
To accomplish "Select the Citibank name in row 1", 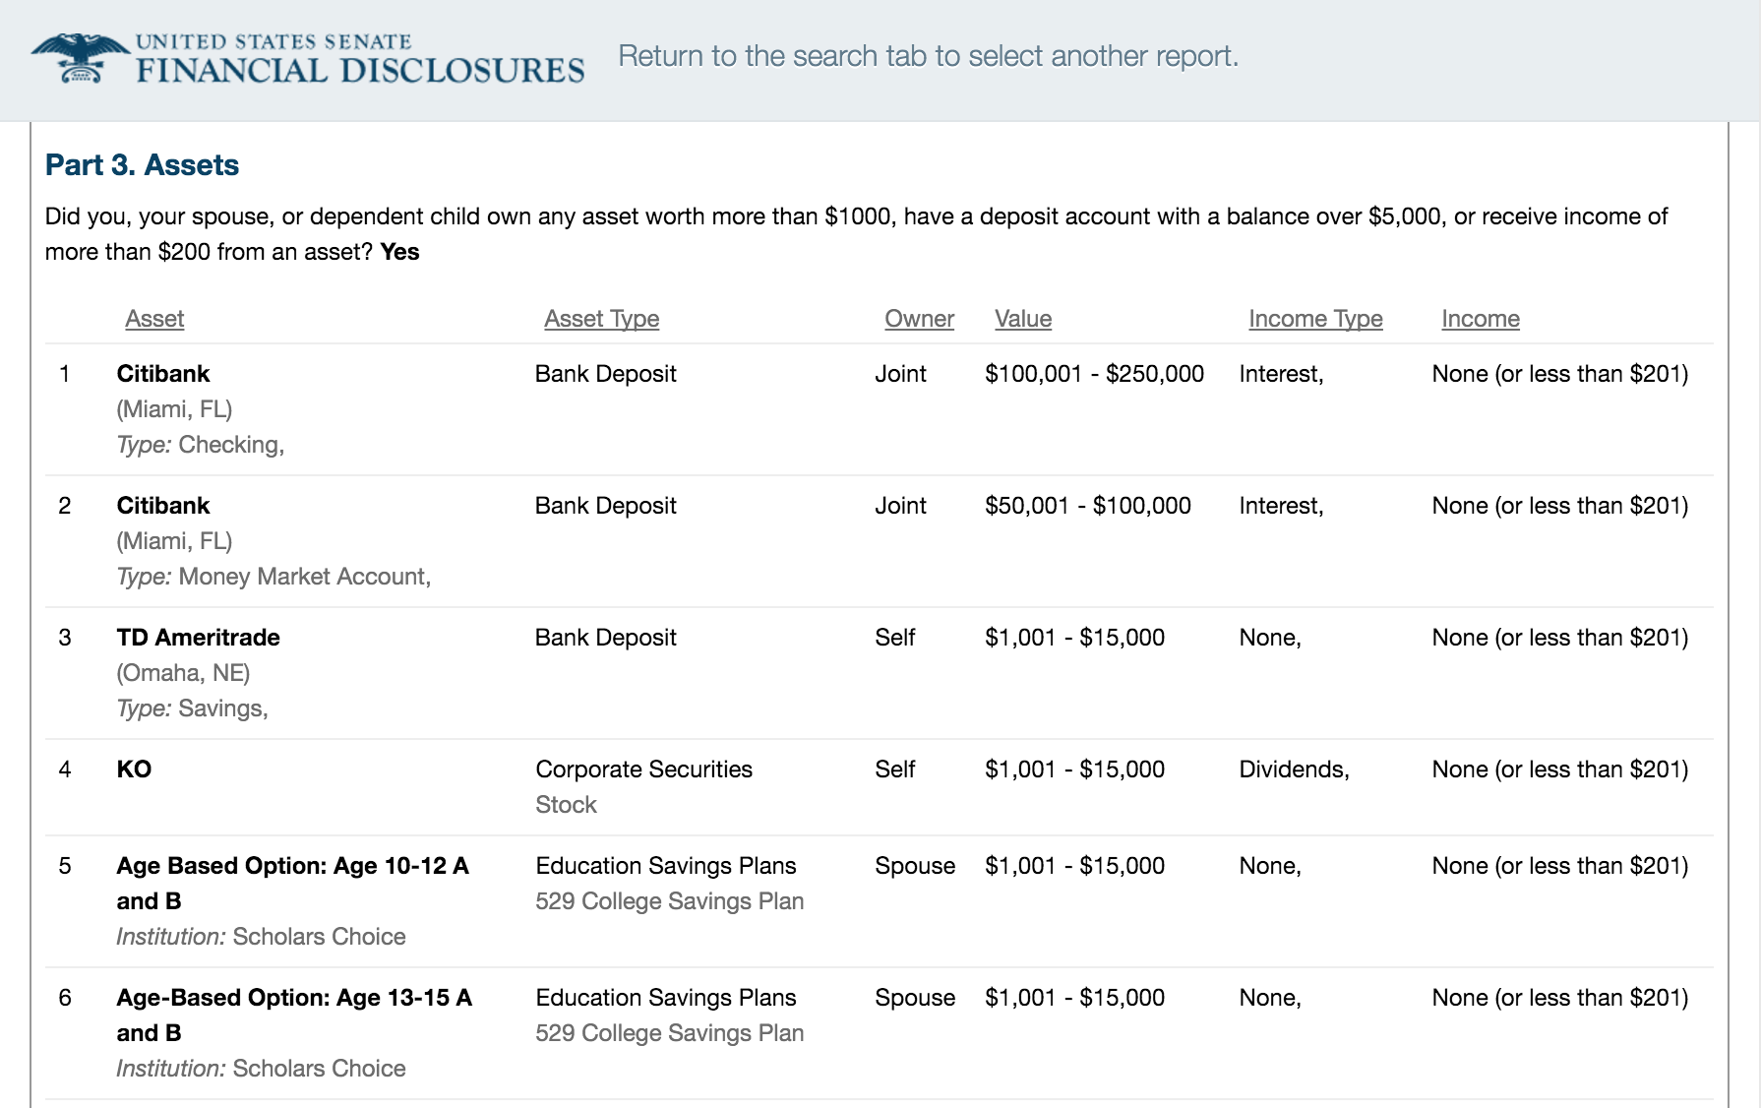I will point(163,374).
